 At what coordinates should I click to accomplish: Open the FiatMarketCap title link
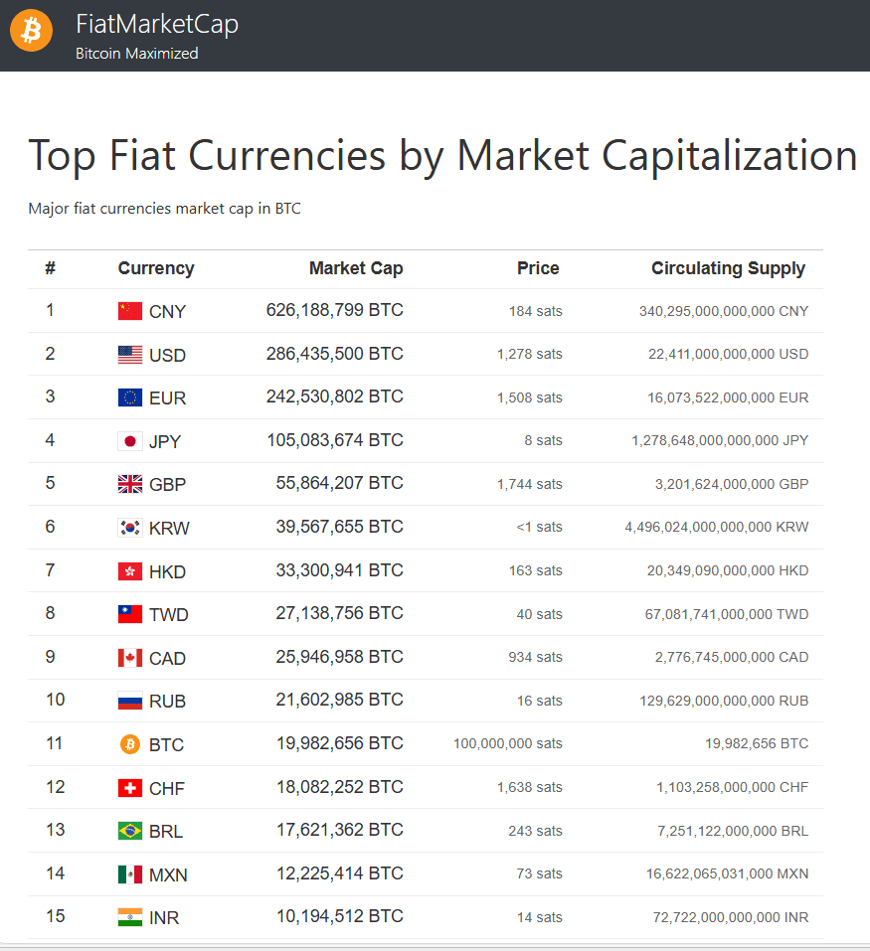(156, 24)
